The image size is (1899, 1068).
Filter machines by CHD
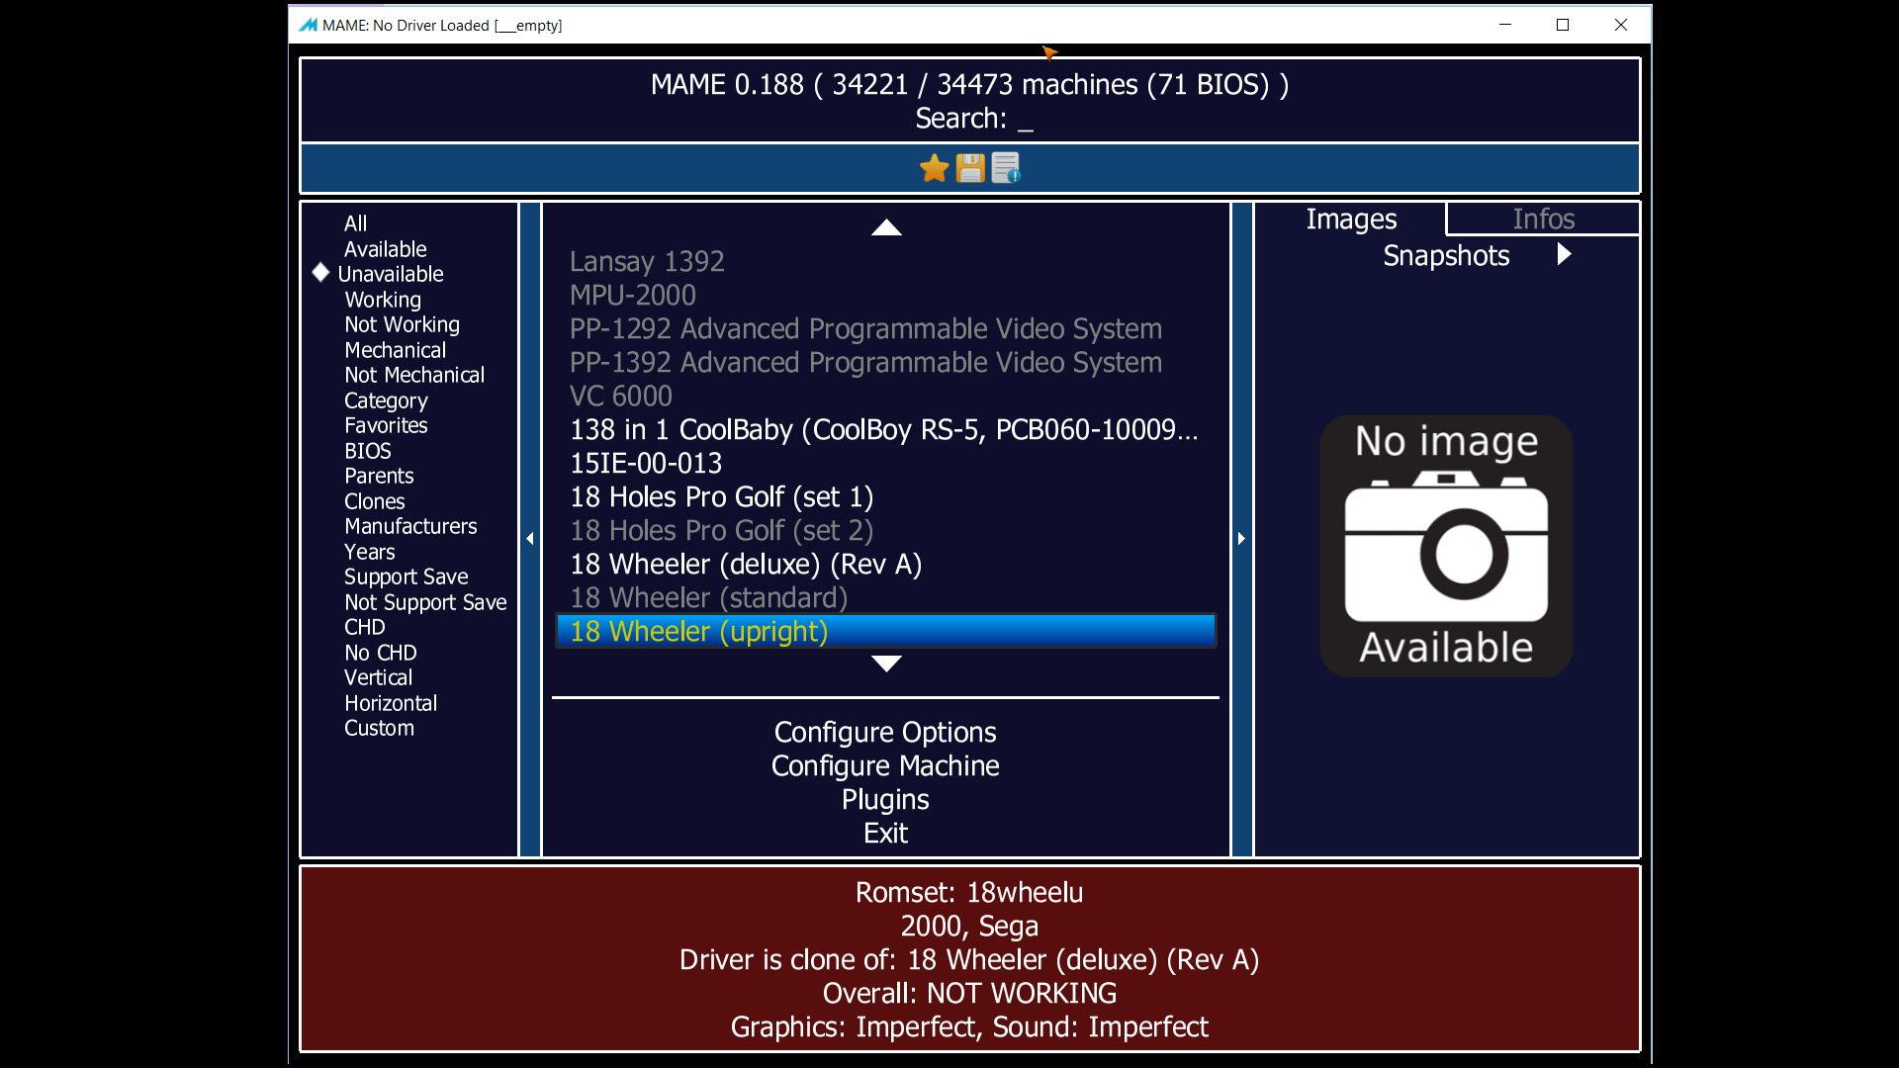click(364, 627)
